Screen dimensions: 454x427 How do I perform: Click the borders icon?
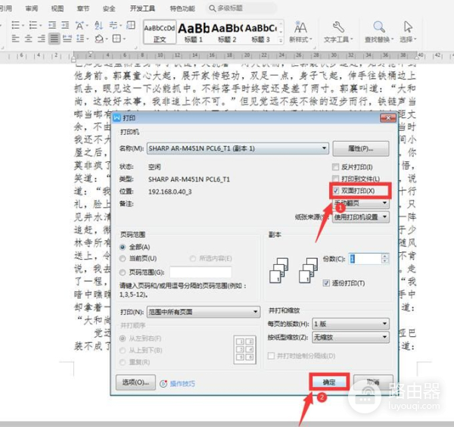pyautogui.click(x=117, y=39)
